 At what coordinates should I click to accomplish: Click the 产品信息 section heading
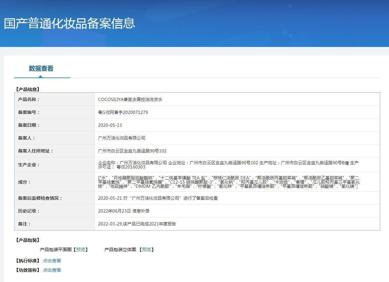27,89
